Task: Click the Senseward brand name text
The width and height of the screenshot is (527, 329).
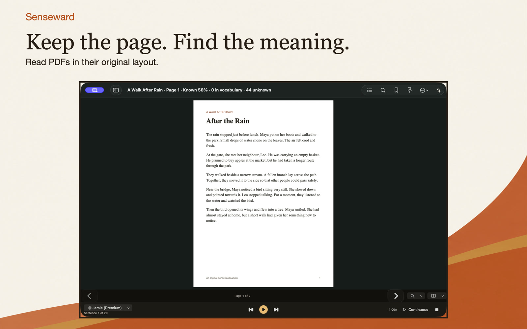Action: click(x=50, y=17)
